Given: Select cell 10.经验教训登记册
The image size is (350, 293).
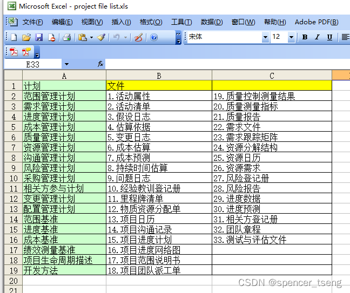Looking at the screenshot, I should [x=159, y=188].
